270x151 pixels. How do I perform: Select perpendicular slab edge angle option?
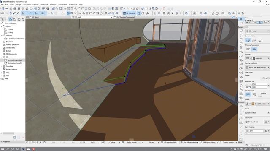tap(248, 94)
